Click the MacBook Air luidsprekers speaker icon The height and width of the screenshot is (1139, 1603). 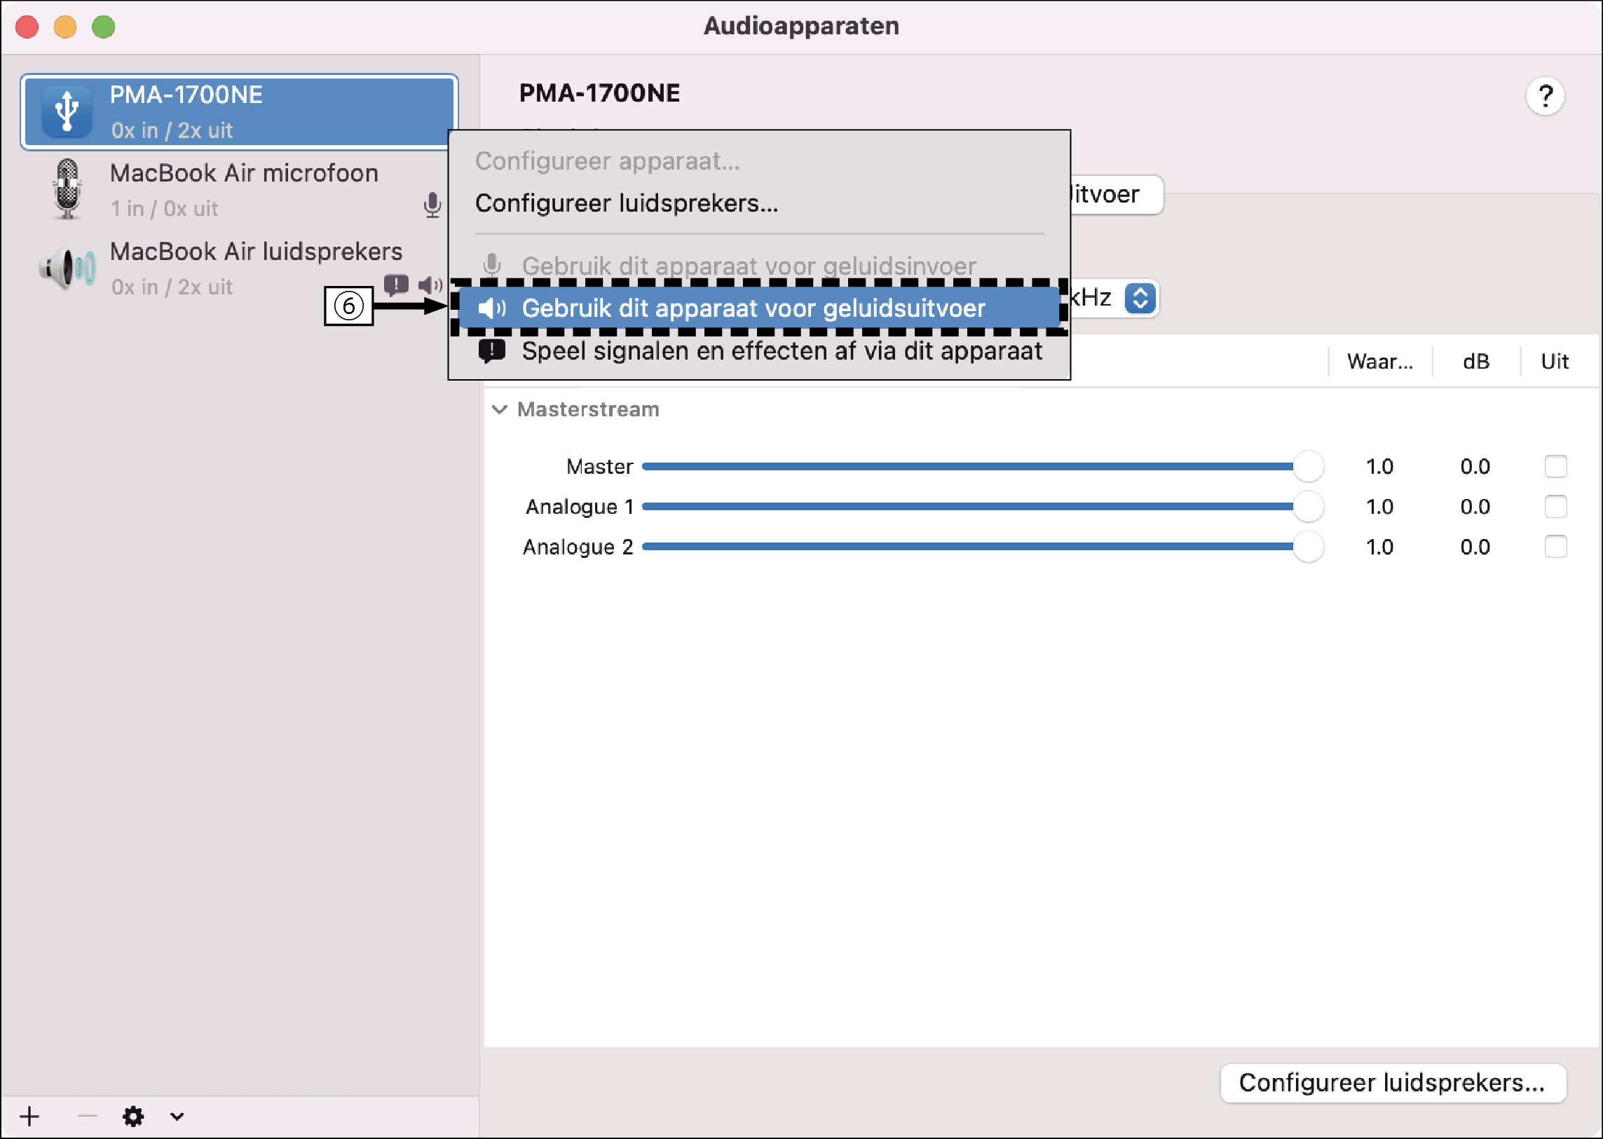[67, 268]
